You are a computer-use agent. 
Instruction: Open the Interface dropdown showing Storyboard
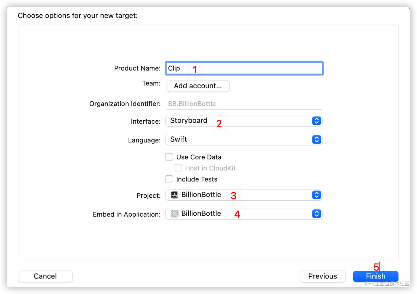tap(244, 121)
